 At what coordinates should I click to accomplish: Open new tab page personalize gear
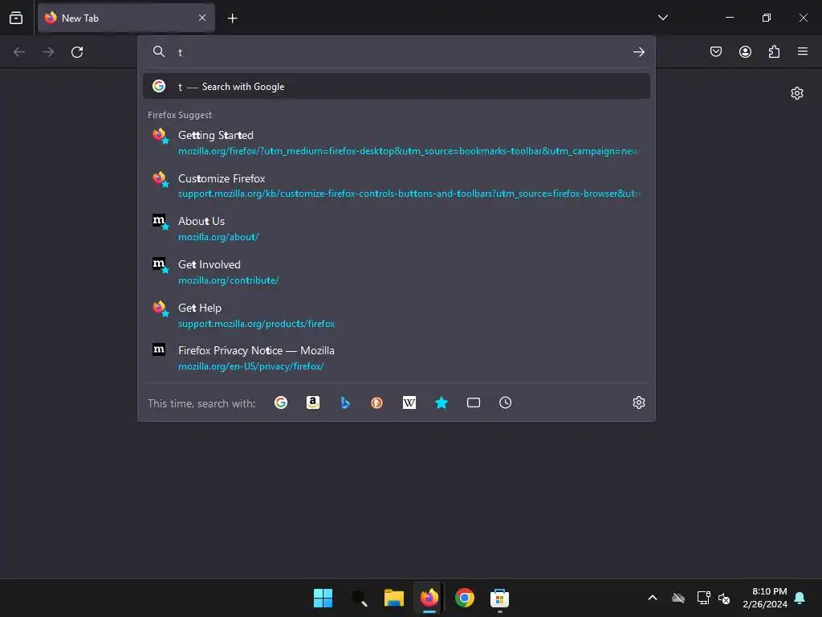click(797, 93)
